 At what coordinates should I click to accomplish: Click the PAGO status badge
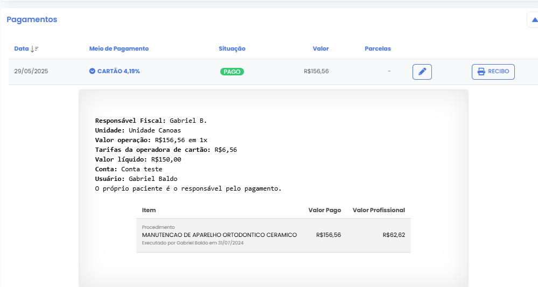coord(232,72)
